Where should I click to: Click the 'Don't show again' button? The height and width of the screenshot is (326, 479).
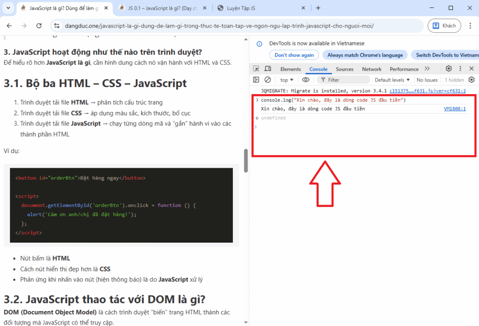click(294, 55)
